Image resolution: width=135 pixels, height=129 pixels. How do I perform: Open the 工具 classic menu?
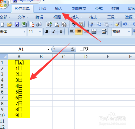pyautogui.click(x=112, y=17)
